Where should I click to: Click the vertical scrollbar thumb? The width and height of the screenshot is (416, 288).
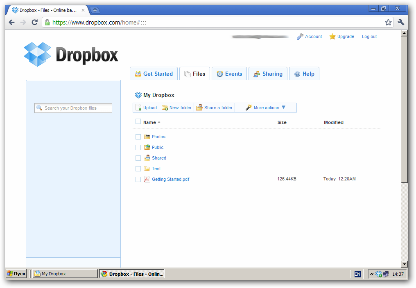pos(404,110)
